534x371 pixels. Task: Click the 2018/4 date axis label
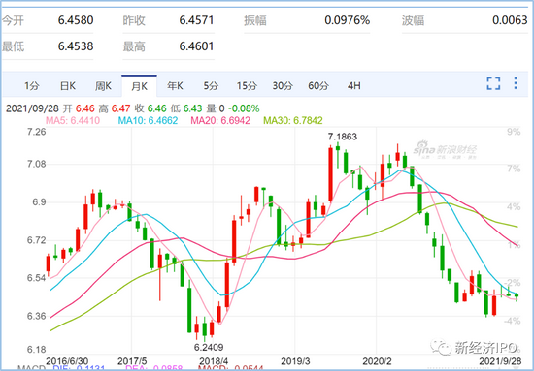coord(214,360)
